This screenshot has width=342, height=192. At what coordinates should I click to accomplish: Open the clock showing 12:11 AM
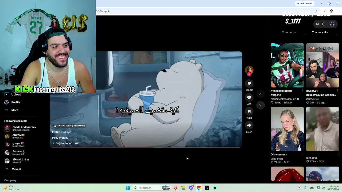[x=334, y=188]
